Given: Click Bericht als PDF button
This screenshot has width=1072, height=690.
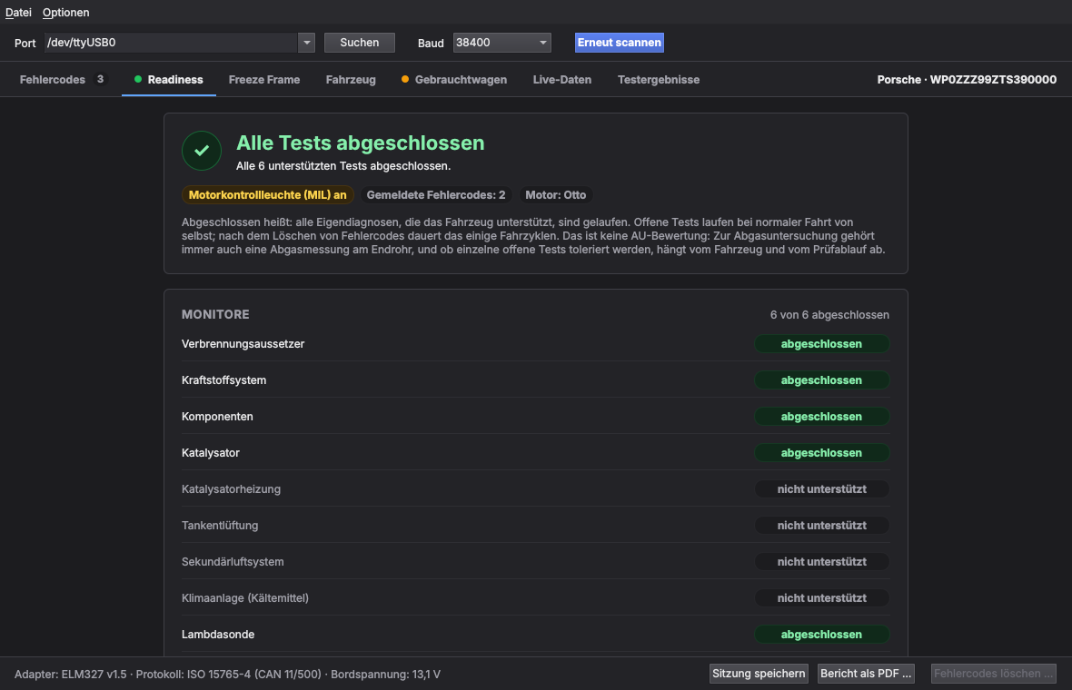Looking at the screenshot, I should tap(866, 673).
